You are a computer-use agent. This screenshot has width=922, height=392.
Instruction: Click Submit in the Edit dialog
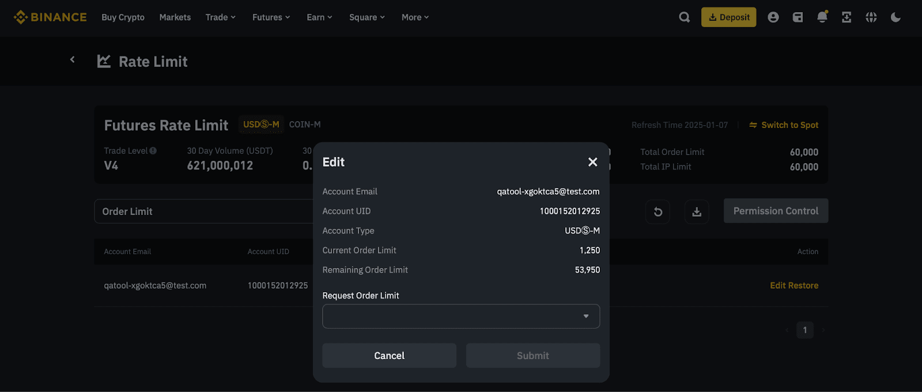tap(533, 356)
